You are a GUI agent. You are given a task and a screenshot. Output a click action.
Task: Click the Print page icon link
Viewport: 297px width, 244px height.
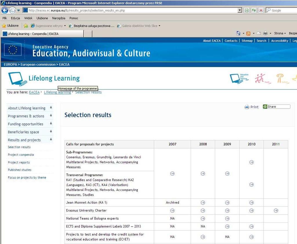251,107
